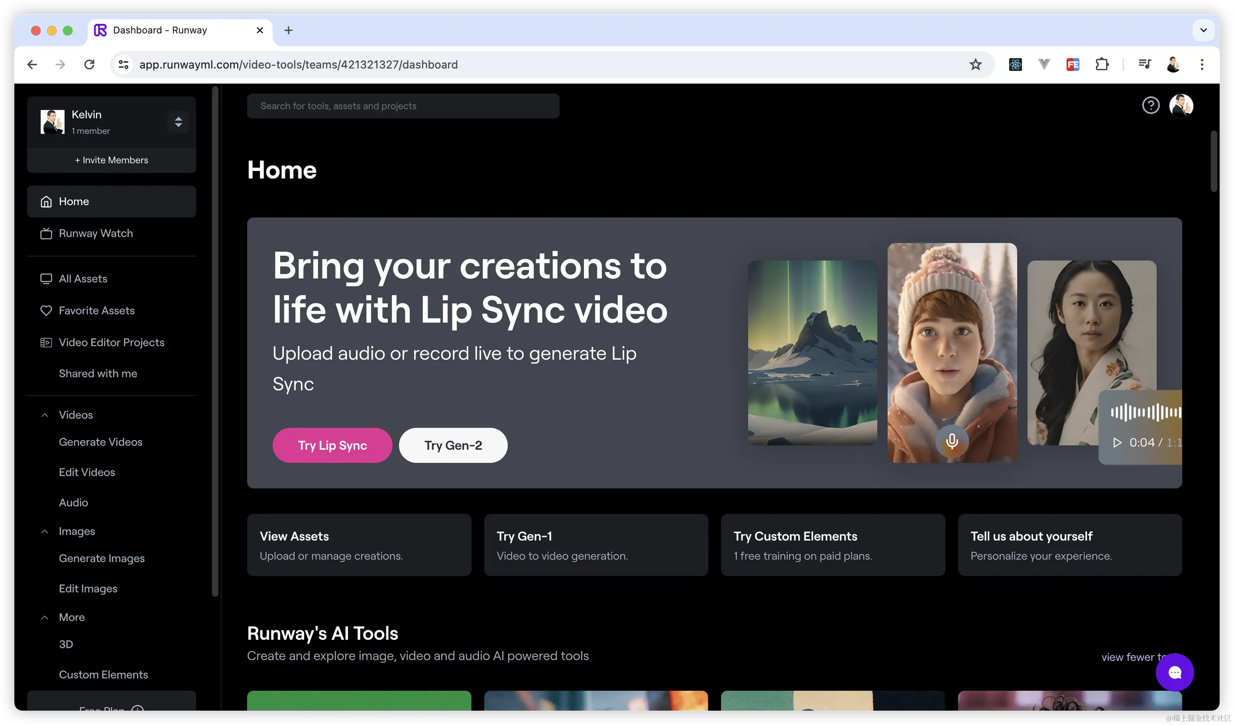Click the help question mark icon
This screenshot has height=725, width=1234.
coord(1150,105)
